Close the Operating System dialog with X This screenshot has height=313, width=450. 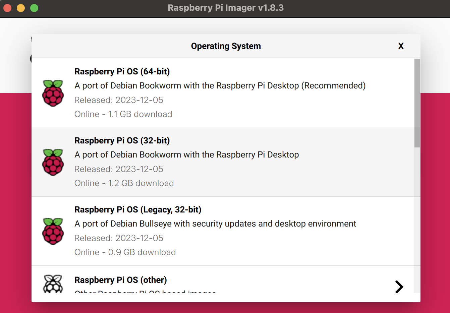coord(401,46)
